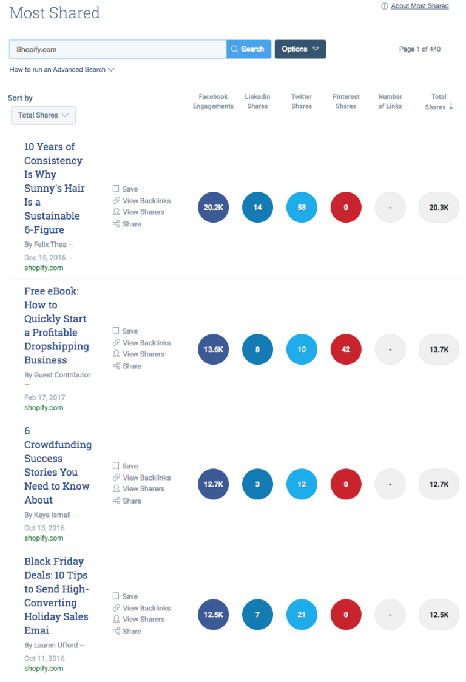The image size is (466, 682).
Task: Click the View Sharers icon for the Crowdfunding article
Action: pyautogui.click(x=117, y=488)
